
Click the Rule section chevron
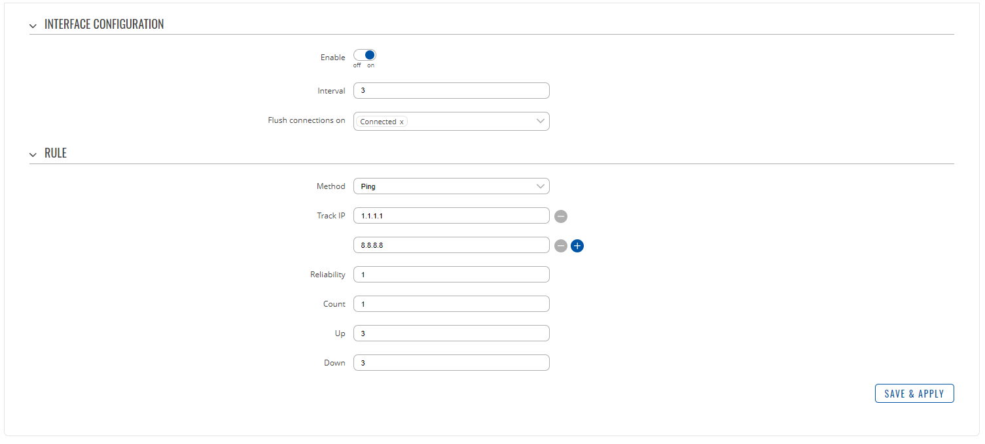tap(33, 154)
